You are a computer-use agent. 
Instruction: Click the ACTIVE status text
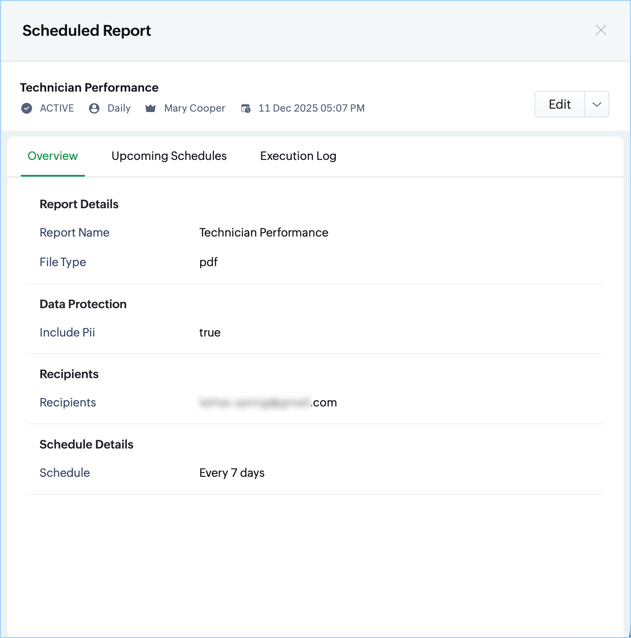click(x=57, y=108)
